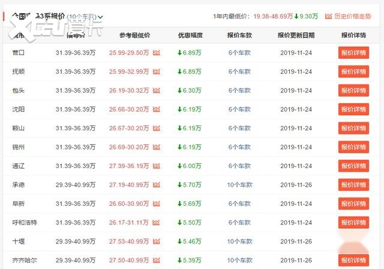Screen dimensions: 384x269
Task: Click 报价详情 button for 阜新
Action: click(353, 204)
